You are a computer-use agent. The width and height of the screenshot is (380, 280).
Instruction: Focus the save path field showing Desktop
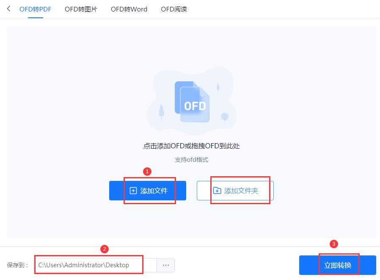tap(95, 265)
